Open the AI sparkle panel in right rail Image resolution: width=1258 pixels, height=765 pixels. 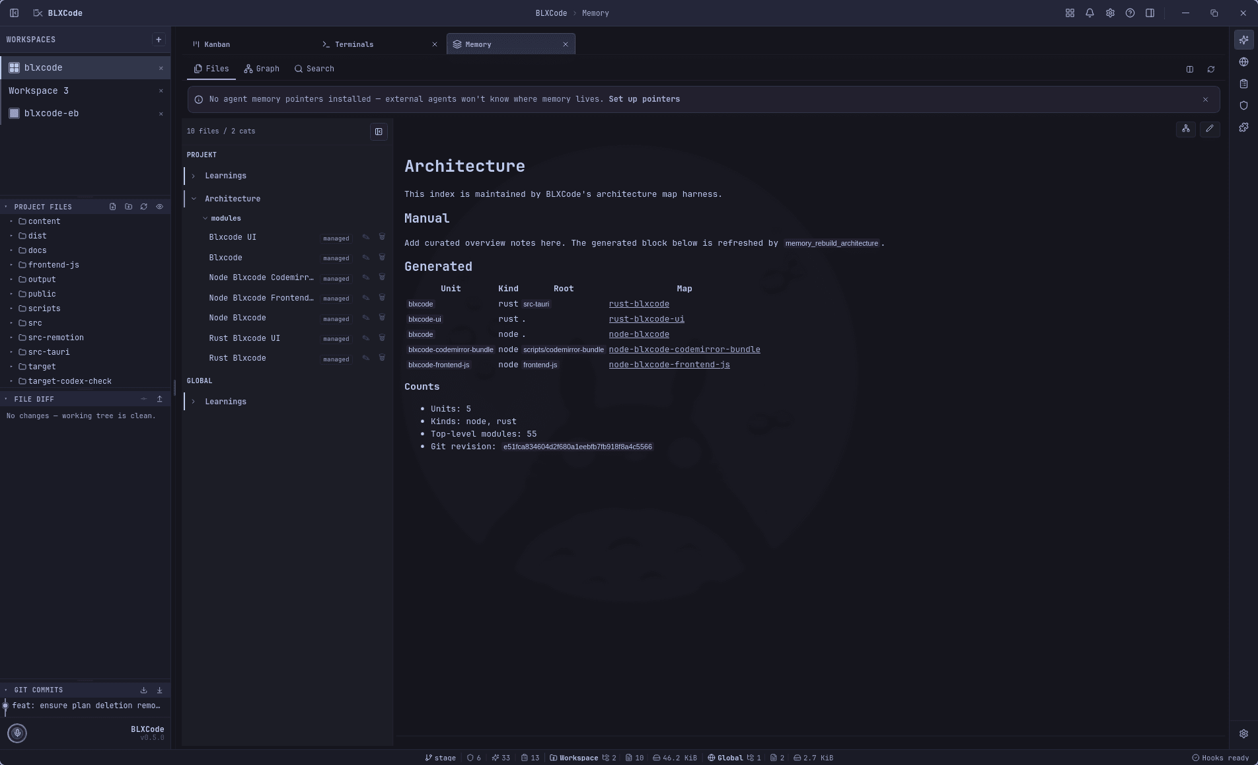tap(1243, 40)
